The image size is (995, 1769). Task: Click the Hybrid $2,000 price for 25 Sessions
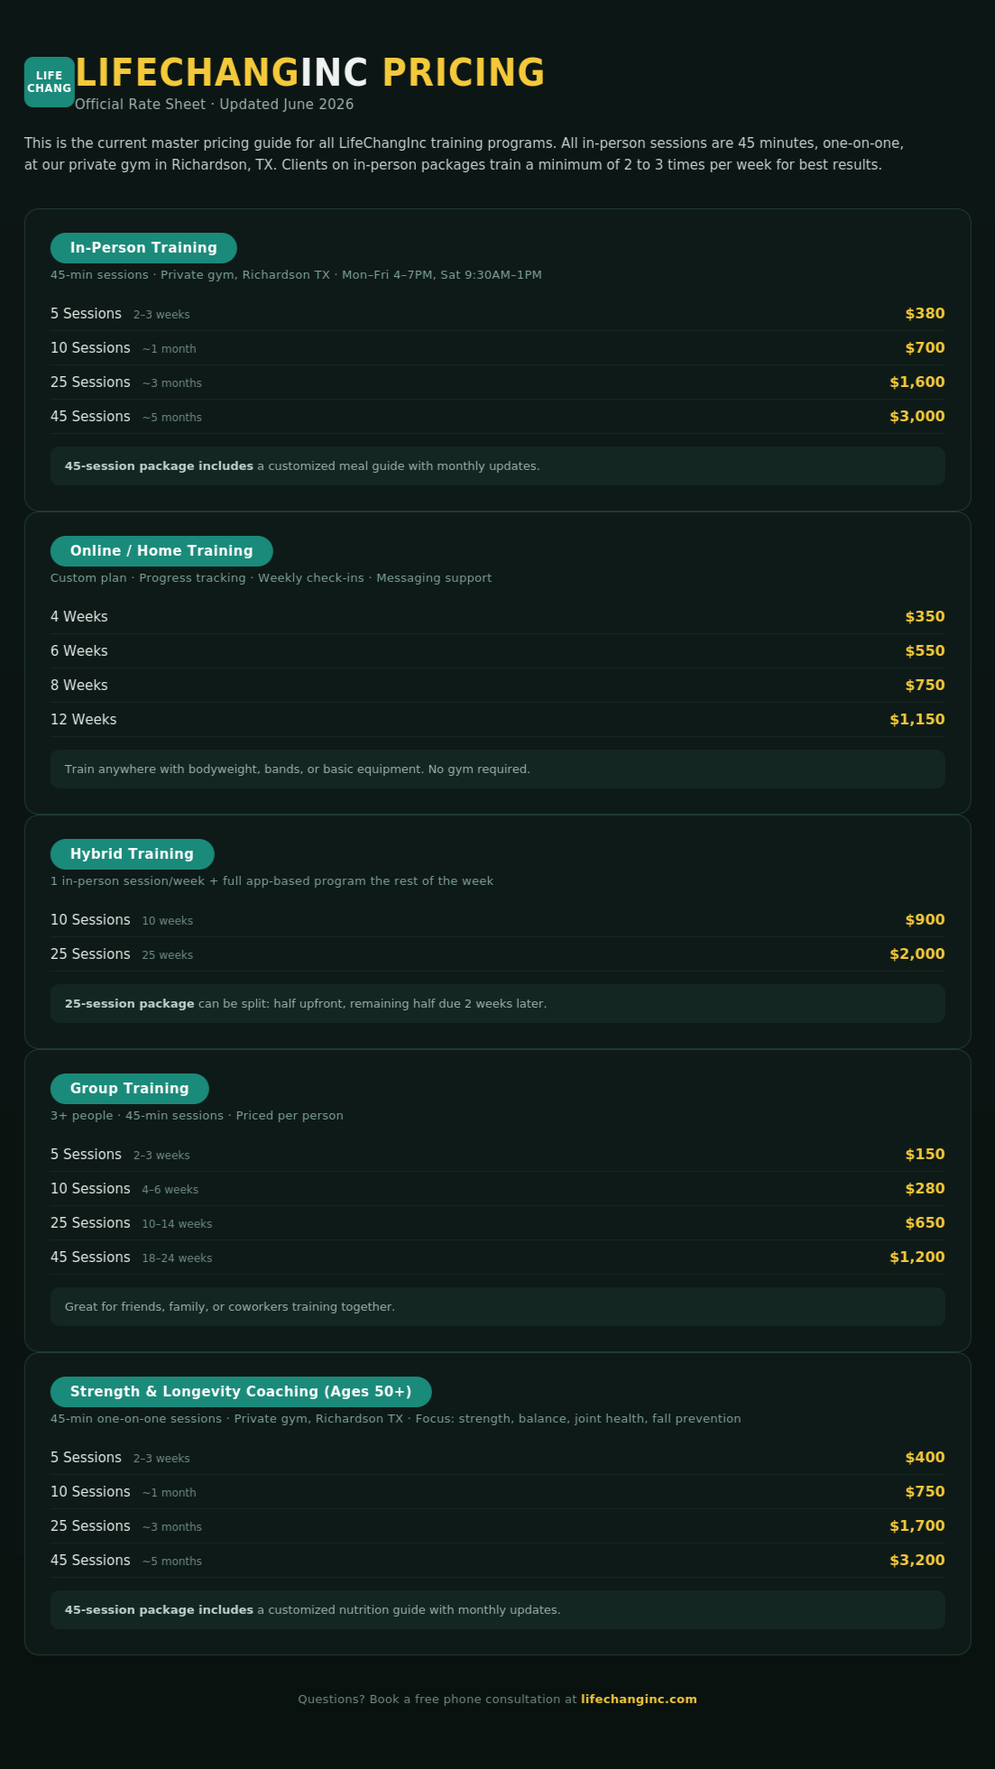917,954
